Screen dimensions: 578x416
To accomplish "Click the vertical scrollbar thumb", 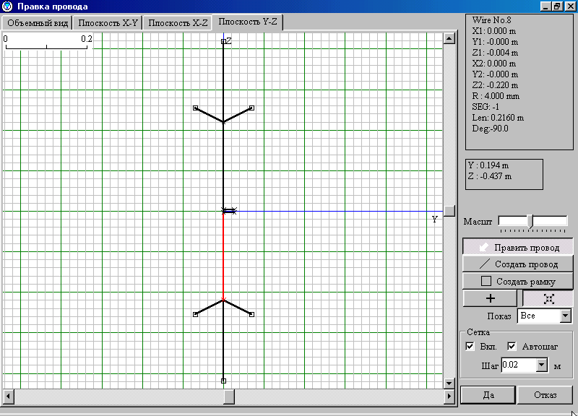I will coord(449,211).
